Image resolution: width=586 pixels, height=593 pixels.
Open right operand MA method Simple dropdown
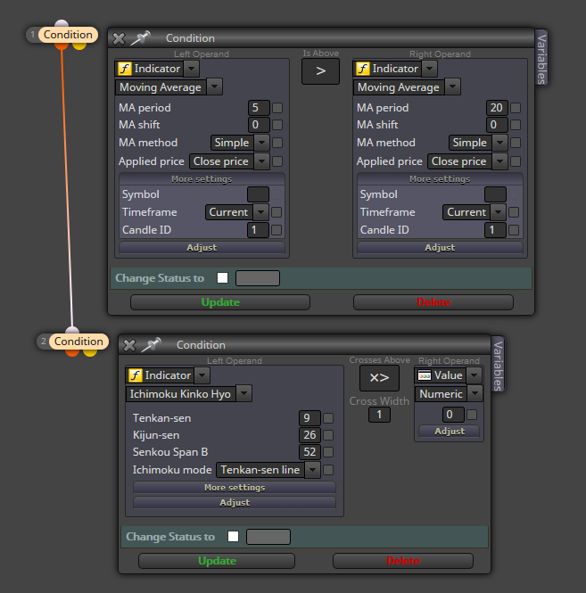[x=499, y=143]
